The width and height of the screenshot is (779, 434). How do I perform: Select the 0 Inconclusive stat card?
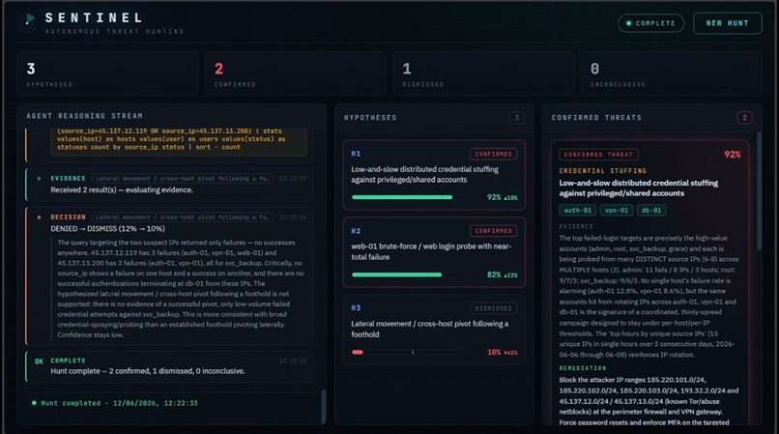tap(671, 73)
